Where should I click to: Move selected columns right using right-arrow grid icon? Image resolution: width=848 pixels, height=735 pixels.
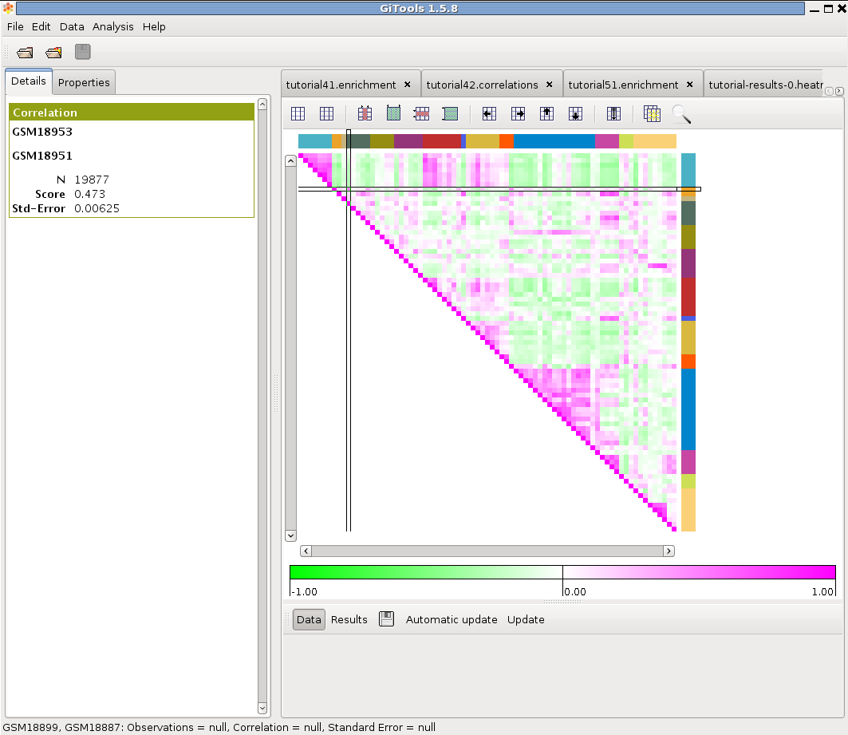coord(518,113)
